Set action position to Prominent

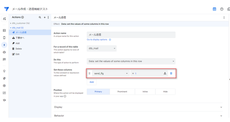point(122,91)
